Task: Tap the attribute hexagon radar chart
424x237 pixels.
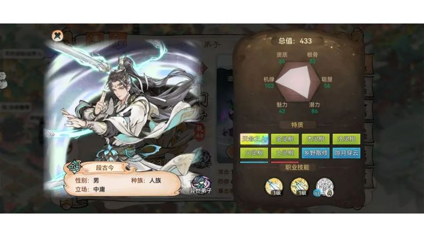Action: [x=298, y=82]
